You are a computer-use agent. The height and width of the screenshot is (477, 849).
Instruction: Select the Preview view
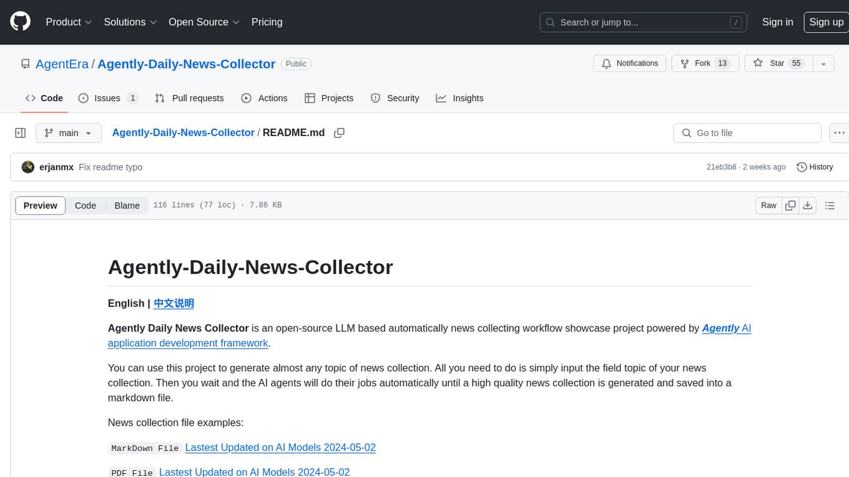pyautogui.click(x=41, y=205)
